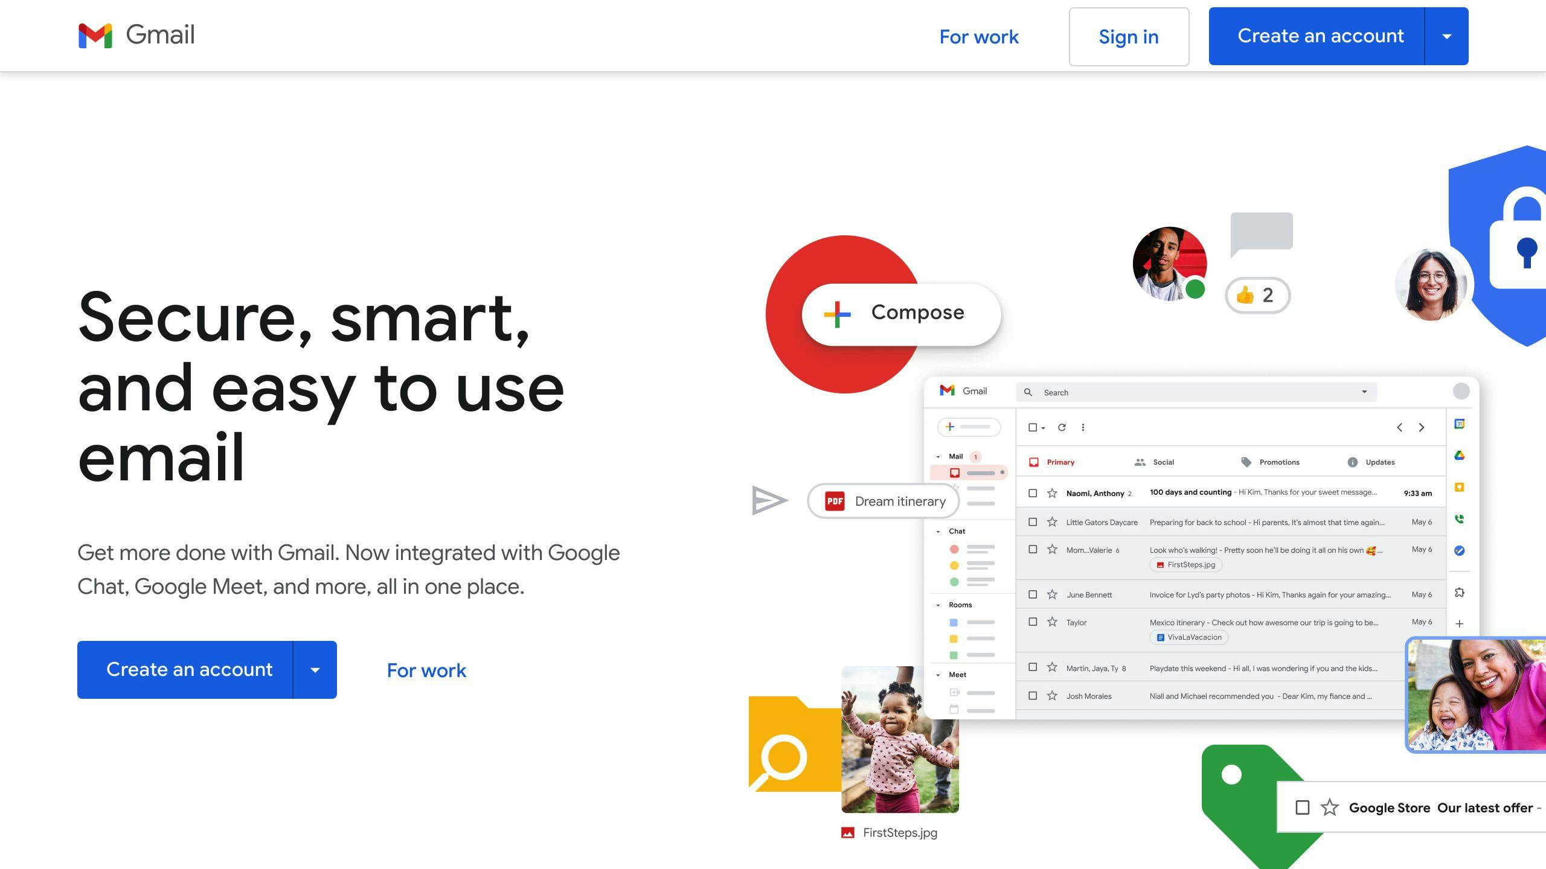Click the yellow folder search icon
This screenshot has height=869, width=1546.
pos(795,743)
